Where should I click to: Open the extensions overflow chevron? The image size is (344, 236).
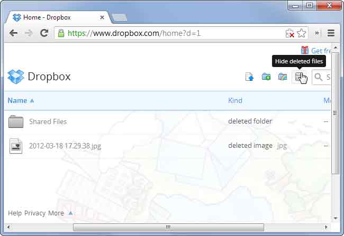coord(317,33)
